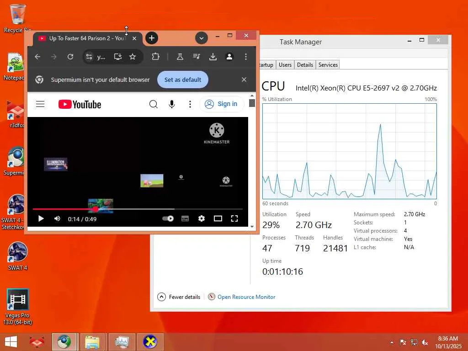The image size is (468, 351).
Task: Open YouTube settings three-dot menu
Action: pos(190,104)
